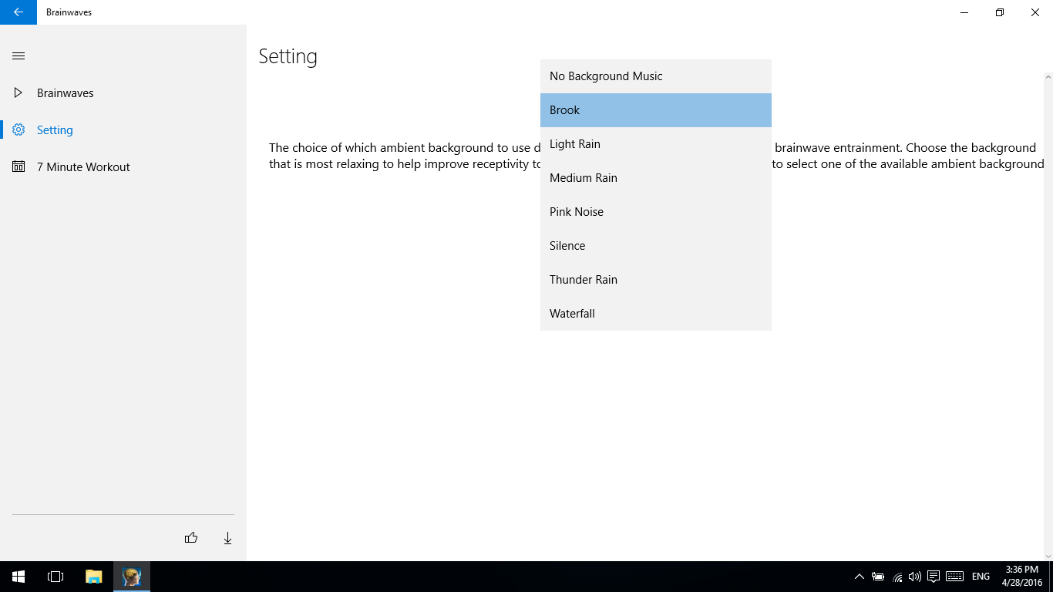Select Waterfall ambient background
Image resolution: width=1053 pixels, height=592 pixels.
pos(656,314)
